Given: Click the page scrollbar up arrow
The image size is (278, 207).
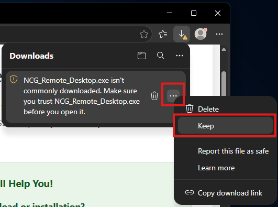Looking at the screenshot, I should click(224, 49).
